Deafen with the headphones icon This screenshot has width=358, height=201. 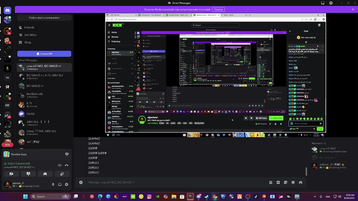pos(60,185)
